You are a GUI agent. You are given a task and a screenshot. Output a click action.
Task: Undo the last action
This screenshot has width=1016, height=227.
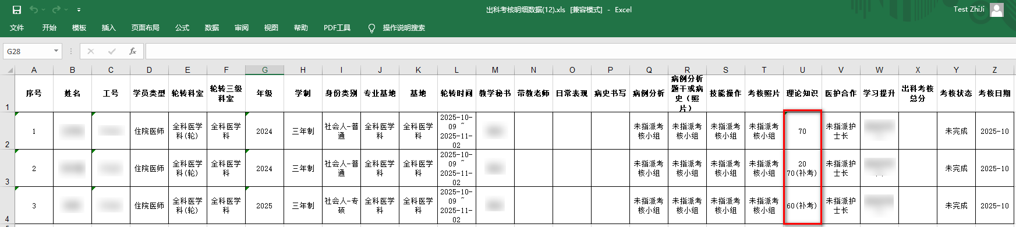point(34,10)
